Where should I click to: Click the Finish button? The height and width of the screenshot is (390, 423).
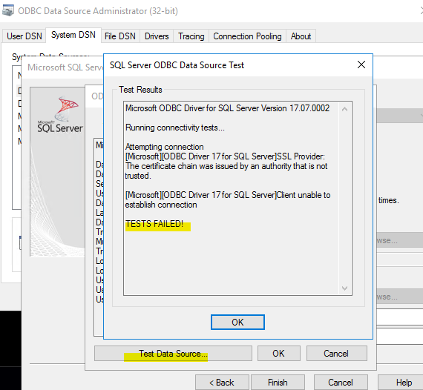click(278, 382)
